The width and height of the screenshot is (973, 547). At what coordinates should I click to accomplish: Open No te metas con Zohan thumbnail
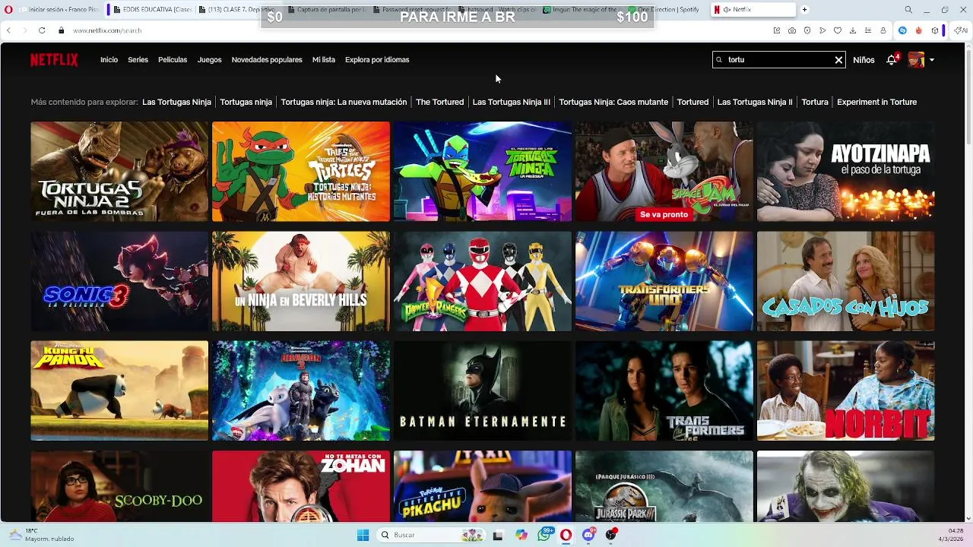click(301, 486)
